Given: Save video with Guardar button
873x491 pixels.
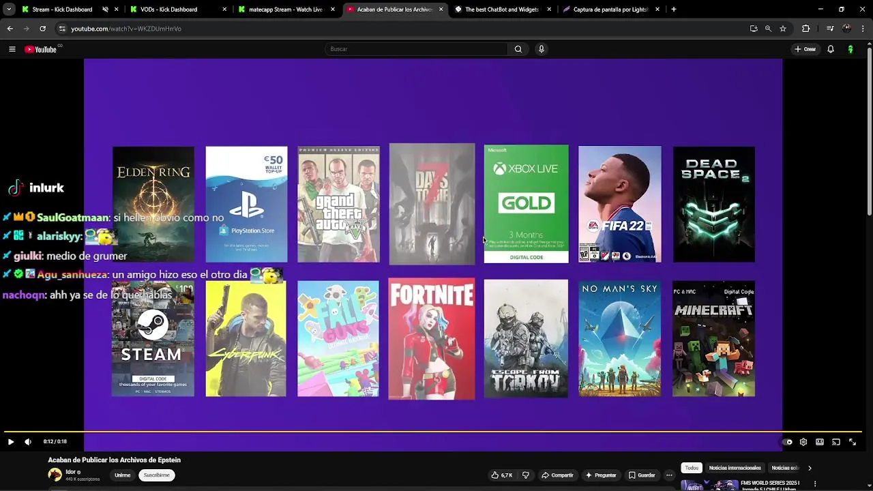Looking at the screenshot, I should tap(642, 475).
